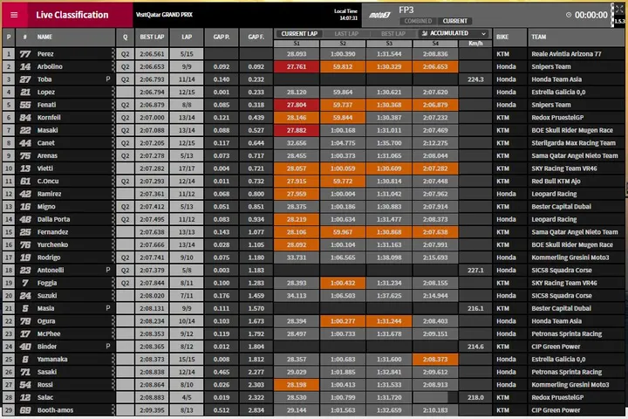This screenshot has height=419, width=628.
Task: Click the red 27.761 S1 cell for Arbolino
Action: [x=297, y=66]
